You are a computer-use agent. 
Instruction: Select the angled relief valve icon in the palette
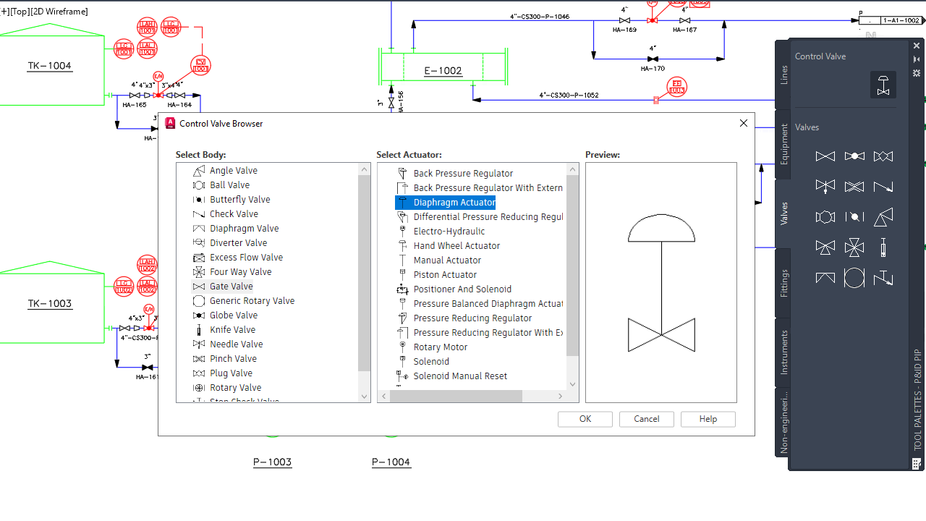coord(883,216)
